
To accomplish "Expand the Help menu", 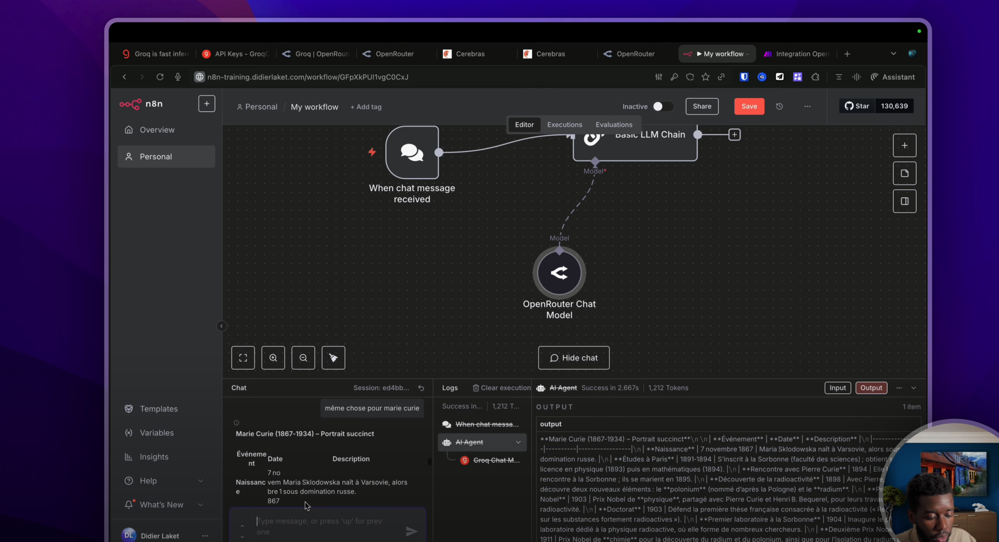I will pos(165,481).
